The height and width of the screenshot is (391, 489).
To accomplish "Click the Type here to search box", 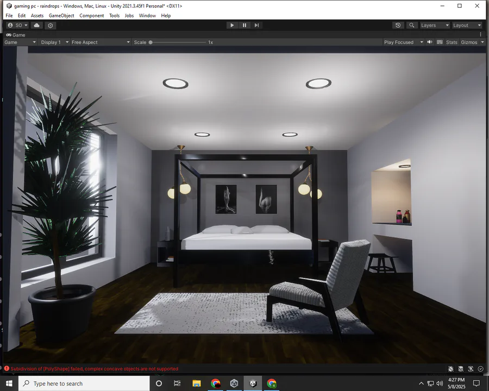I will tap(84, 383).
